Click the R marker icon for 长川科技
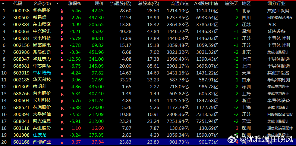Screen dimensions: 296x146 pos(62,102)
